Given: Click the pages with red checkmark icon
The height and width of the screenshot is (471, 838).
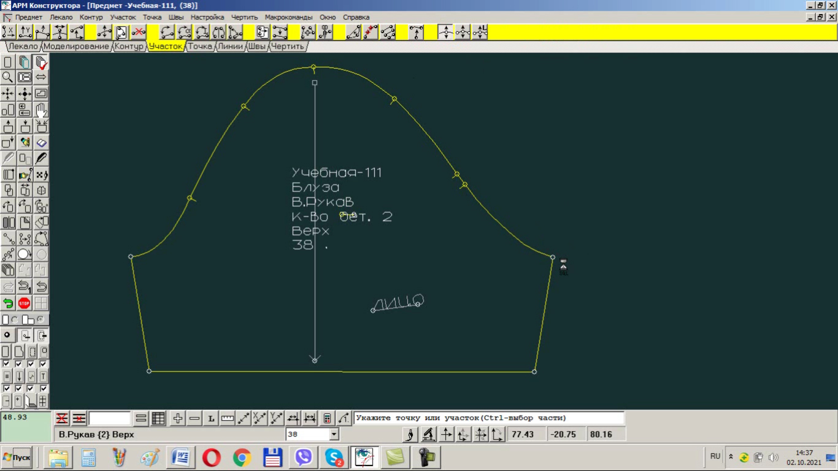Looking at the screenshot, I should 41,61.
